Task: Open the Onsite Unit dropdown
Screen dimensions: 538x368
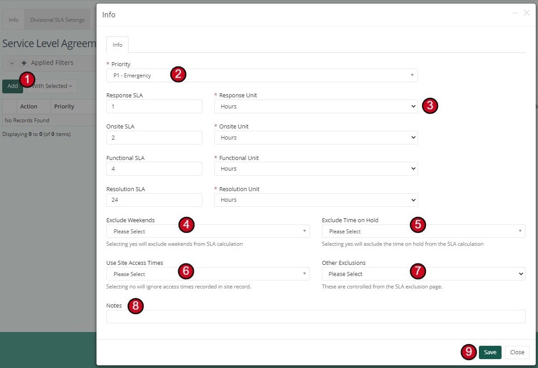Action: pos(316,138)
